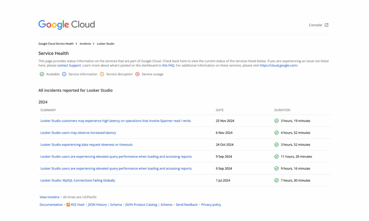This screenshot has width=369, height=221.
Task: Open the JSON Product Catalog link
Action: pos(141,204)
